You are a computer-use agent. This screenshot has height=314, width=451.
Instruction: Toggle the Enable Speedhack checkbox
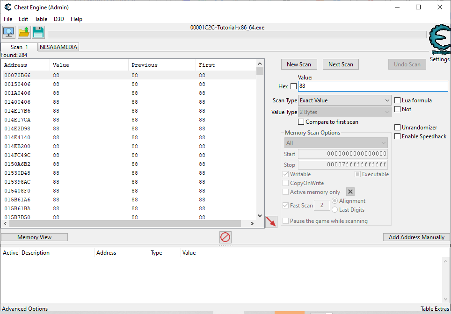tap(398, 136)
